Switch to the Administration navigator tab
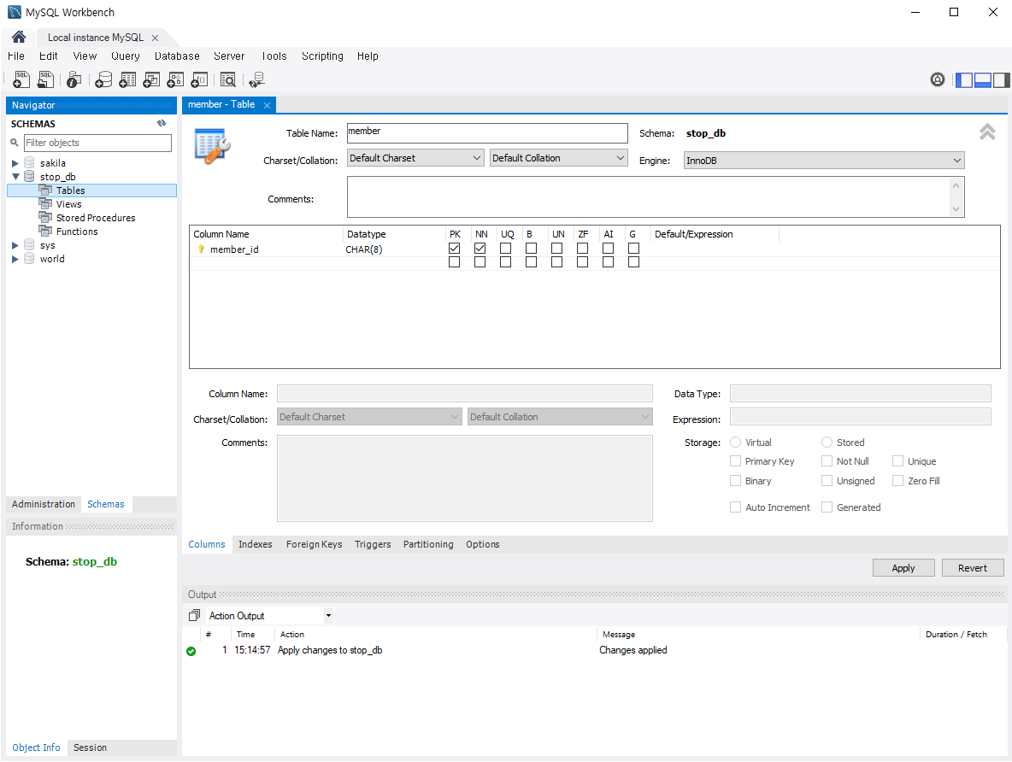Image resolution: width=1012 pixels, height=762 pixels. click(x=44, y=504)
